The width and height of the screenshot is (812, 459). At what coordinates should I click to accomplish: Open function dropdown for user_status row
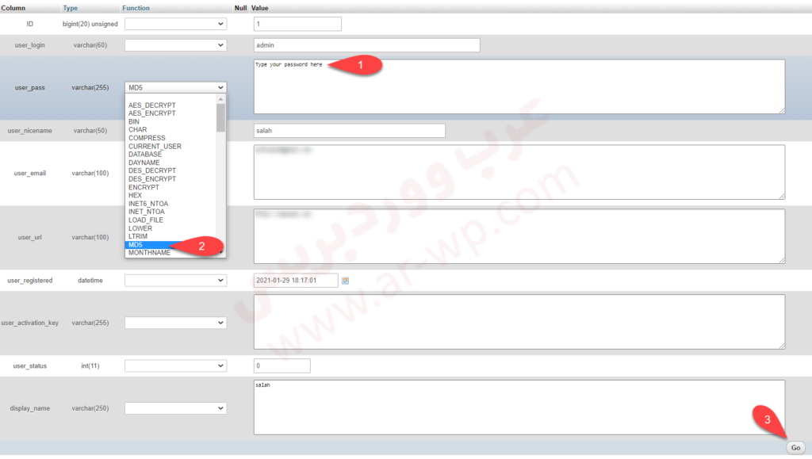(175, 366)
